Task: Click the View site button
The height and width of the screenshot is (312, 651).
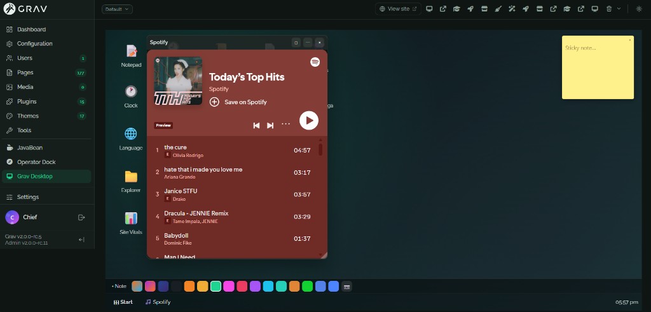Action: point(398,9)
